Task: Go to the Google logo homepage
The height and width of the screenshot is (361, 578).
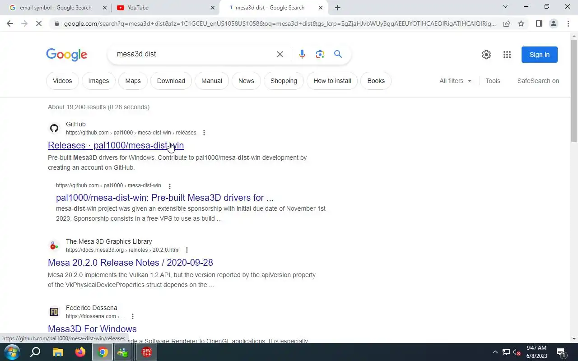Action: (x=66, y=54)
